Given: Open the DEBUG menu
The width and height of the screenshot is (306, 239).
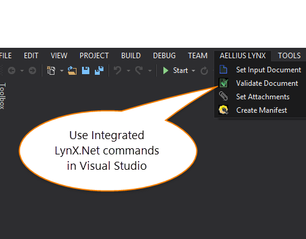Looking at the screenshot, I should point(164,56).
